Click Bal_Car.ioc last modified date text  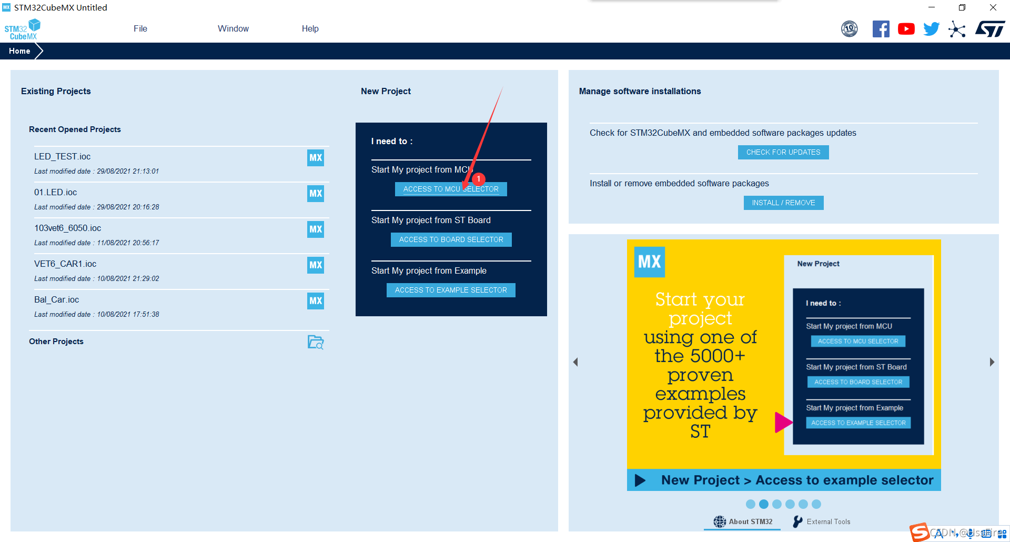coord(96,315)
